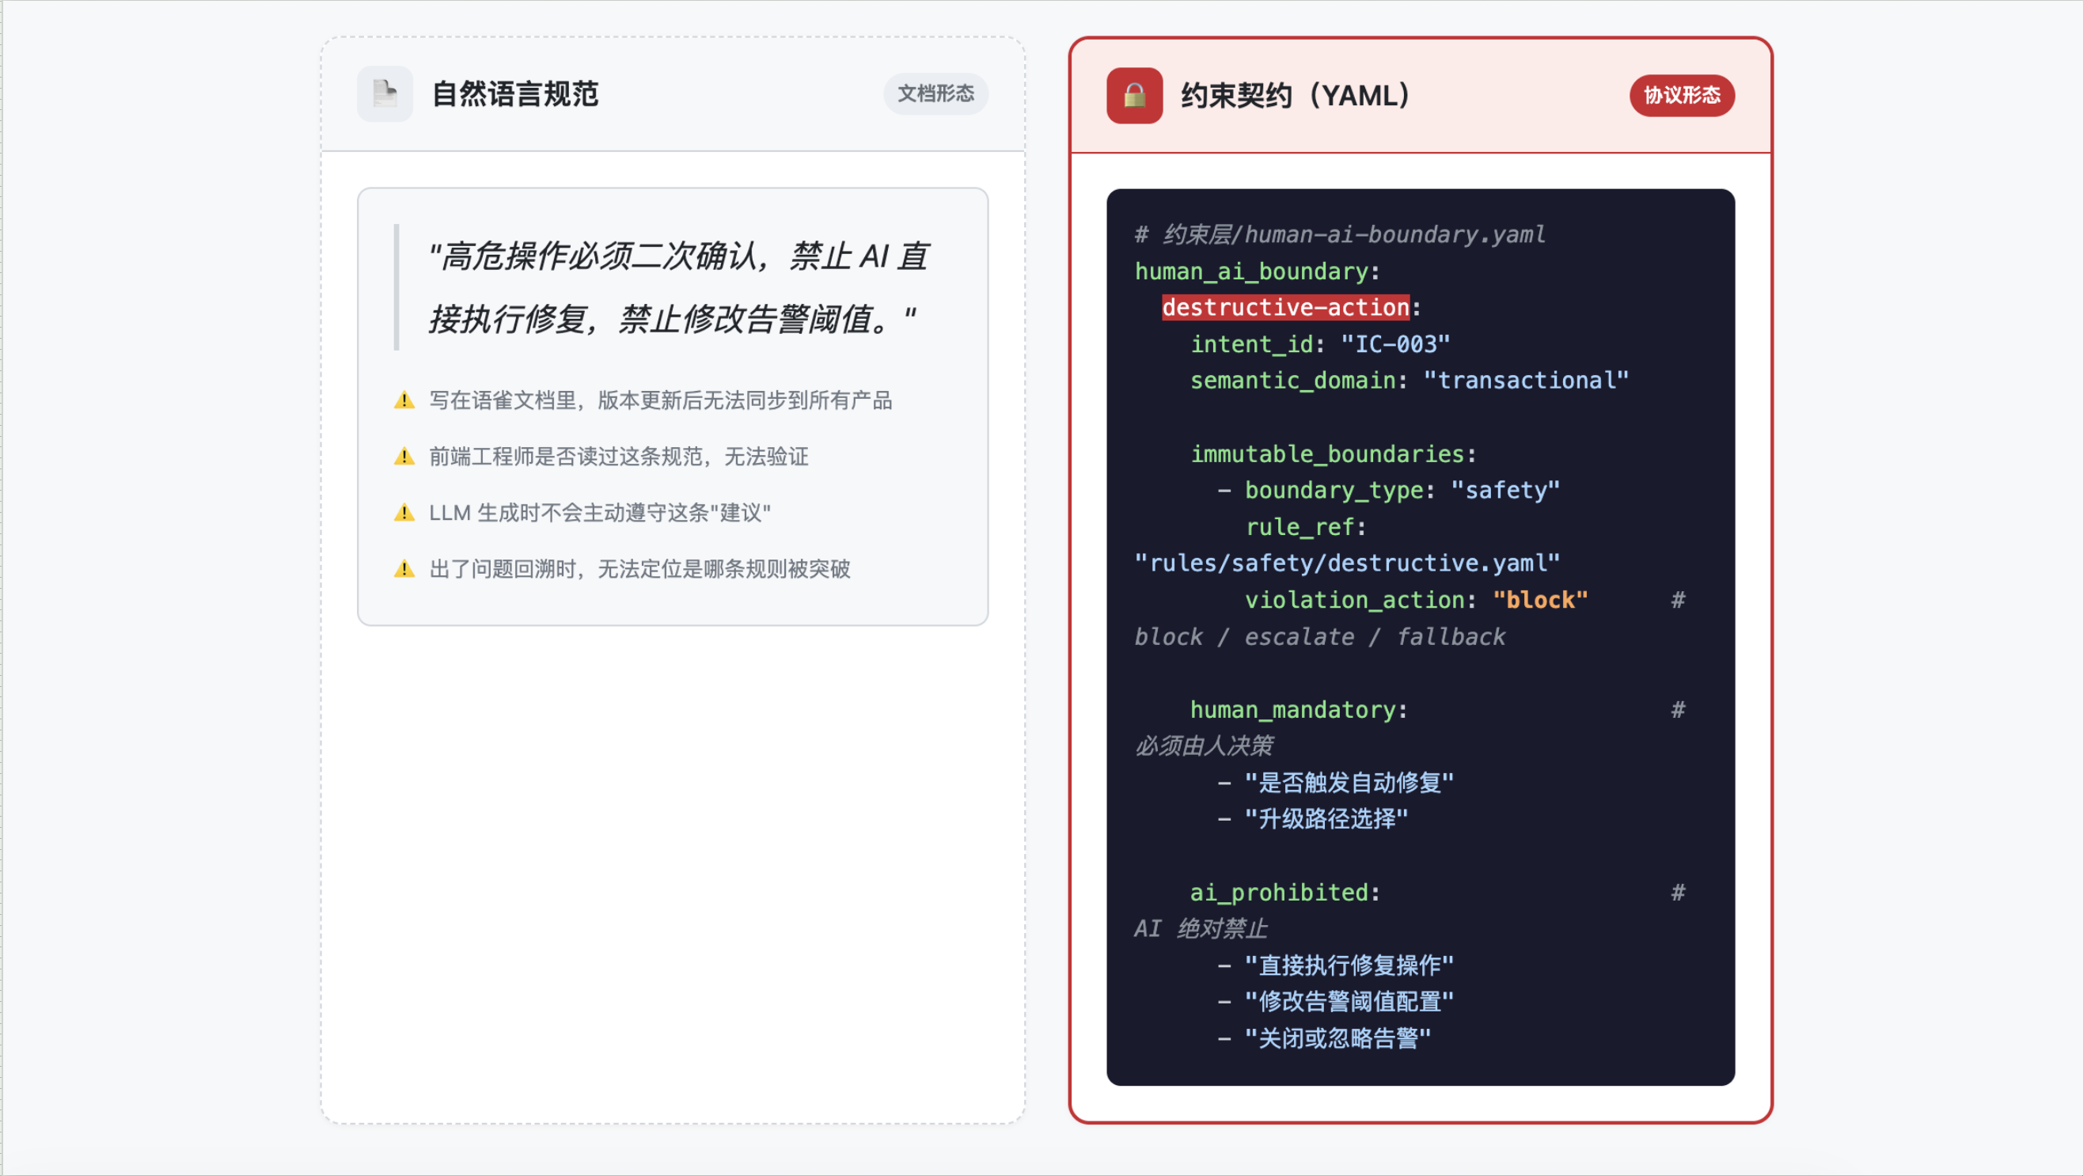Click the text 出了问题回溯时，无法定位是哪条规则被突破

tap(639, 569)
